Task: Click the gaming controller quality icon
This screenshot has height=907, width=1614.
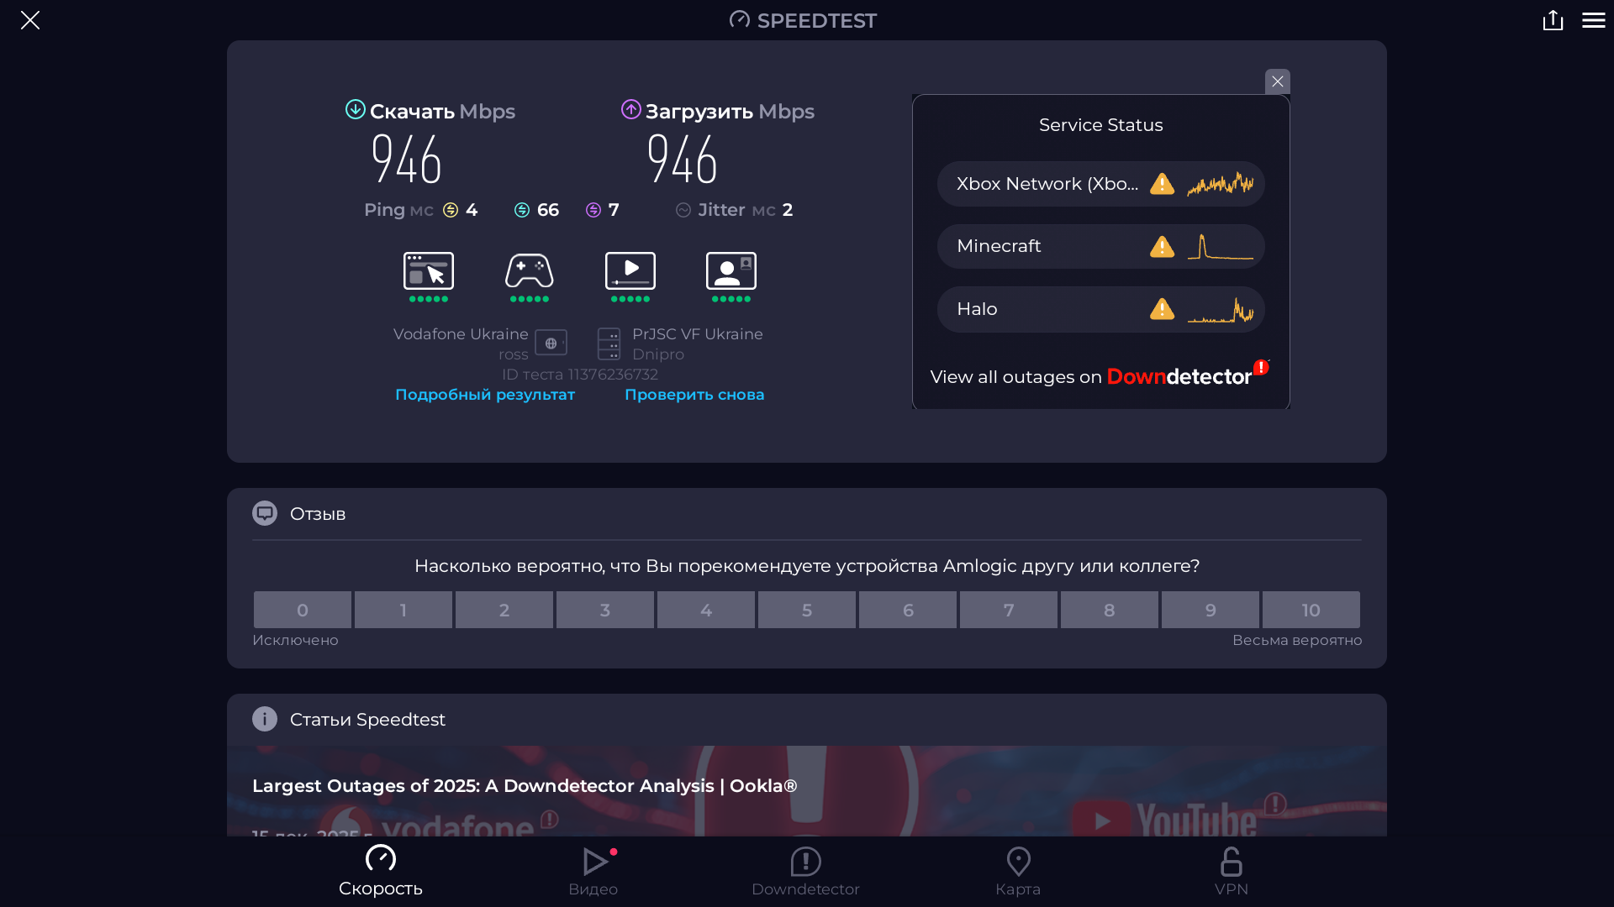Action: [529, 271]
